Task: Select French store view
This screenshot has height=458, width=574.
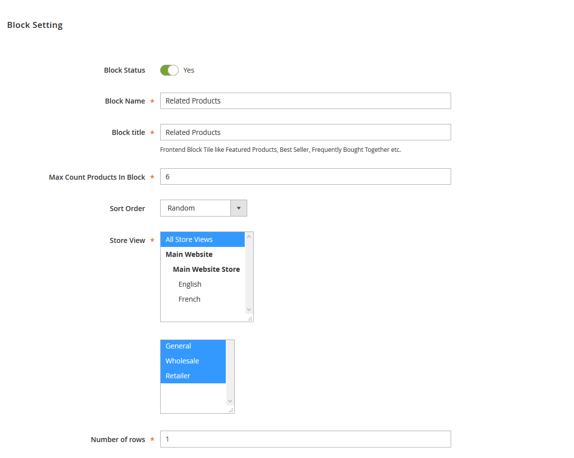Action: pos(190,299)
